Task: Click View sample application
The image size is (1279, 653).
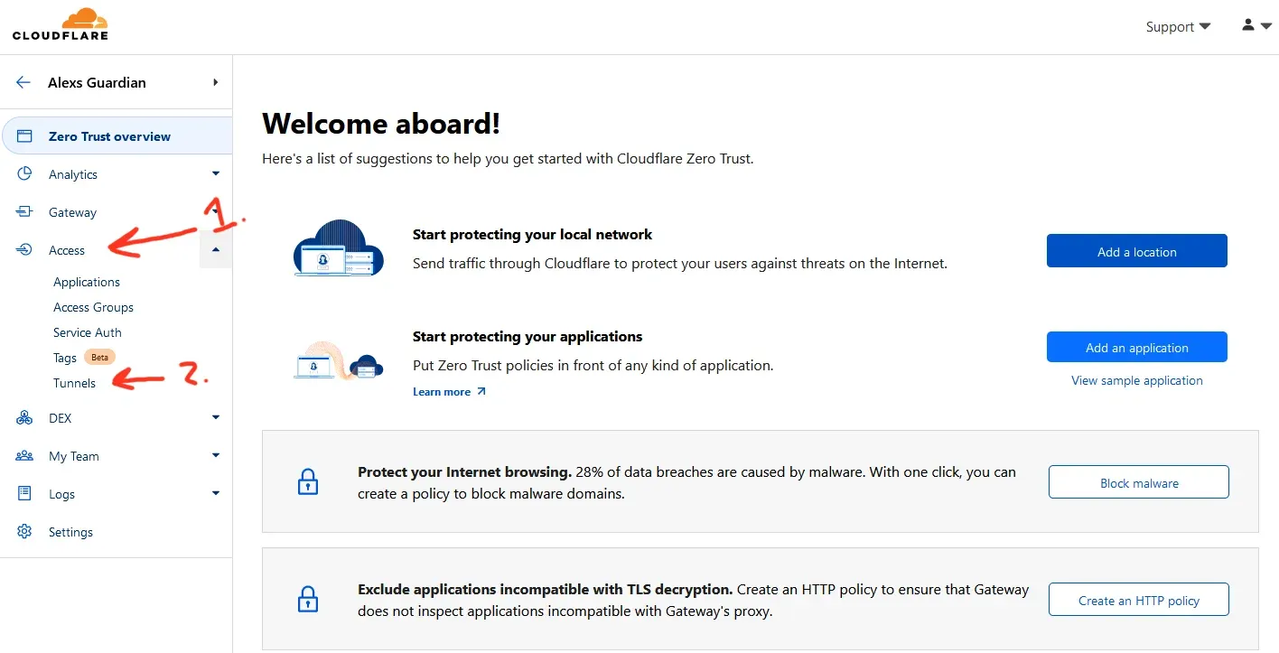Action: coord(1136,380)
